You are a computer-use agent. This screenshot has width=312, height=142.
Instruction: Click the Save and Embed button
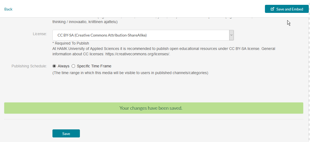(x=287, y=9)
